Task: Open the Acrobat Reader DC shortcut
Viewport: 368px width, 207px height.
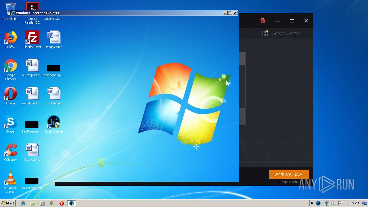Action: click(x=32, y=13)
